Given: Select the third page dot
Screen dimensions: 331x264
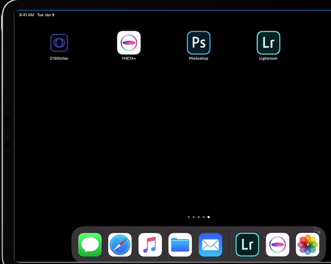Looking at the screenshot, I should [198, 217].
